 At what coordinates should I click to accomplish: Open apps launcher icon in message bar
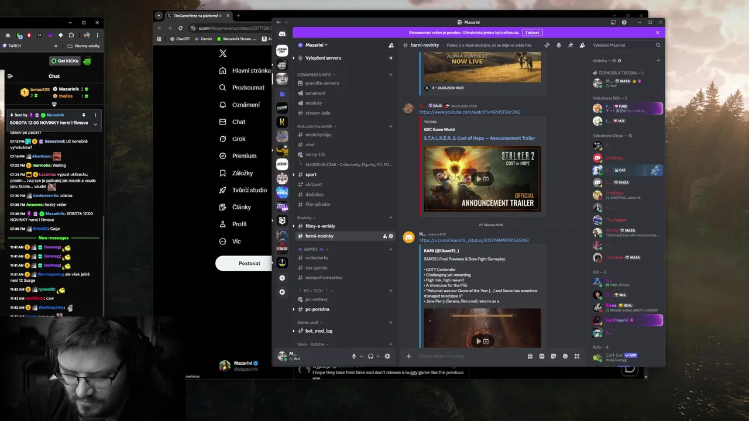[577, 356]
